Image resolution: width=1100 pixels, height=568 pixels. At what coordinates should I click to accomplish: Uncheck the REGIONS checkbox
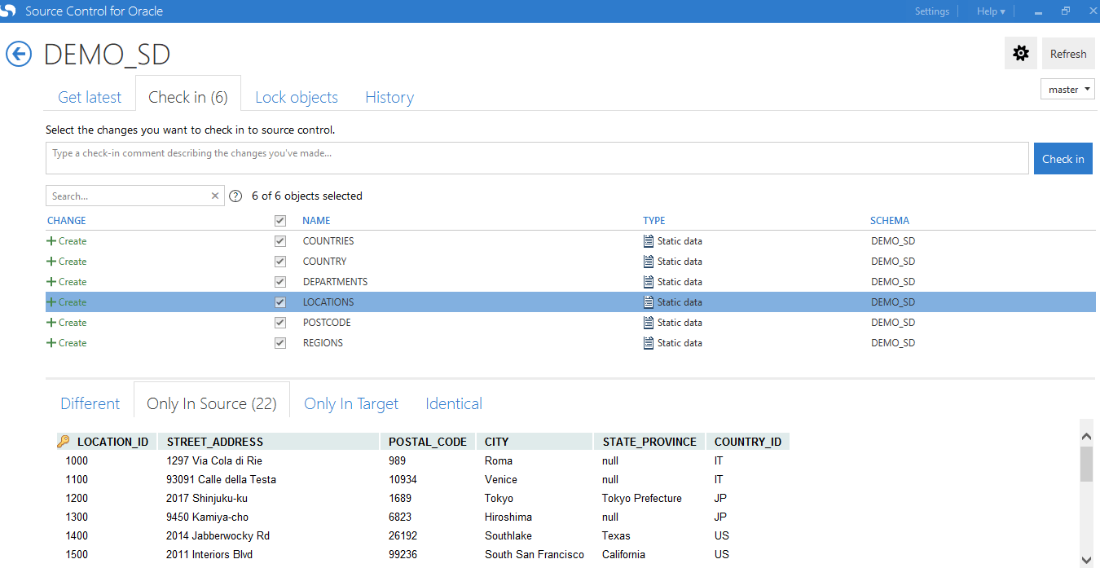(280, 343)
